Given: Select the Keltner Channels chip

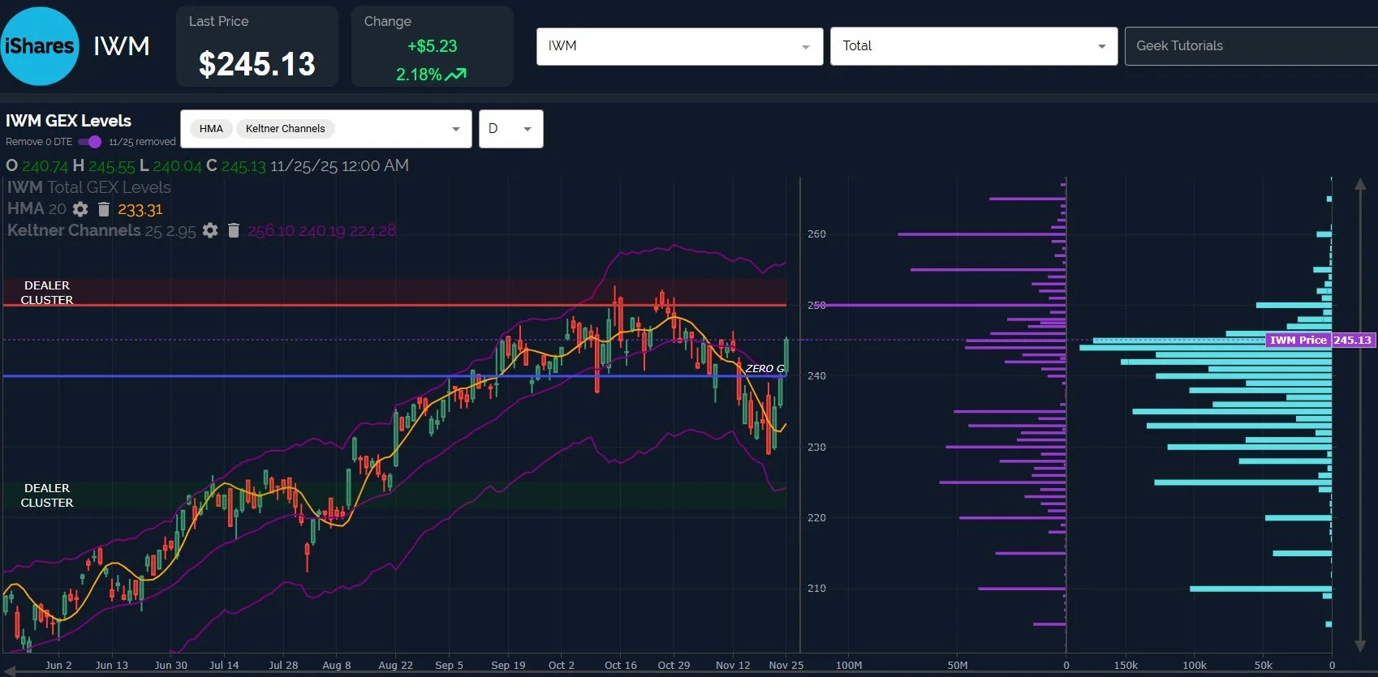Looking at the screenshot, I should coord(285,129).
